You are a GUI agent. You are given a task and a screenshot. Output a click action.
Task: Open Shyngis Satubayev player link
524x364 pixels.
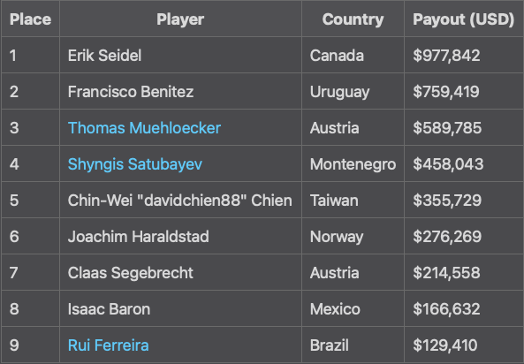135,164
